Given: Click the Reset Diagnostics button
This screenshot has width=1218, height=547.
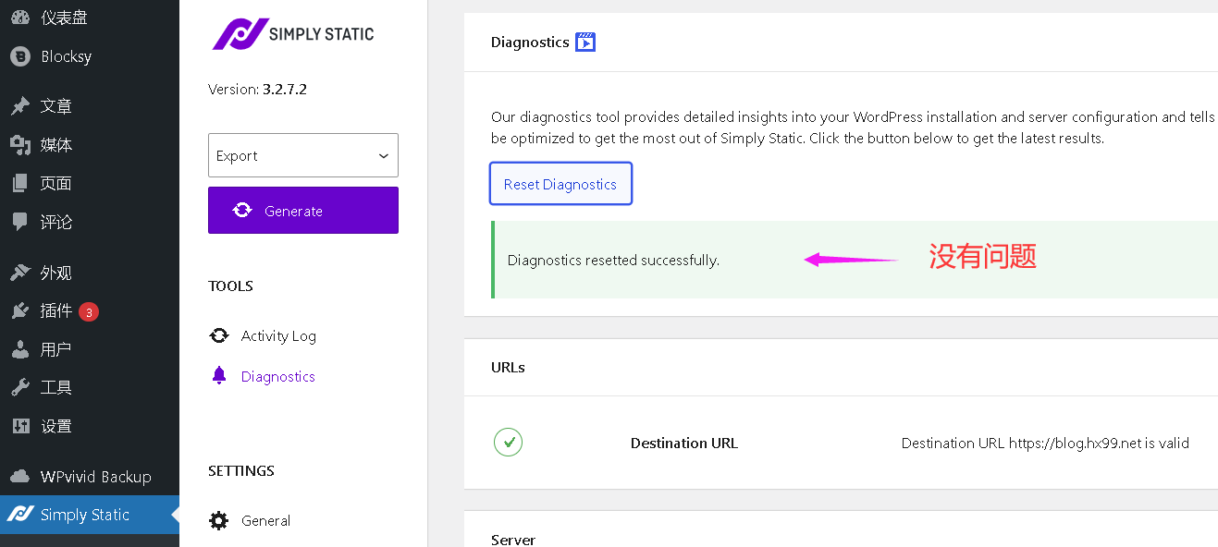Looking at the screenshot, I should click(560, 184).
